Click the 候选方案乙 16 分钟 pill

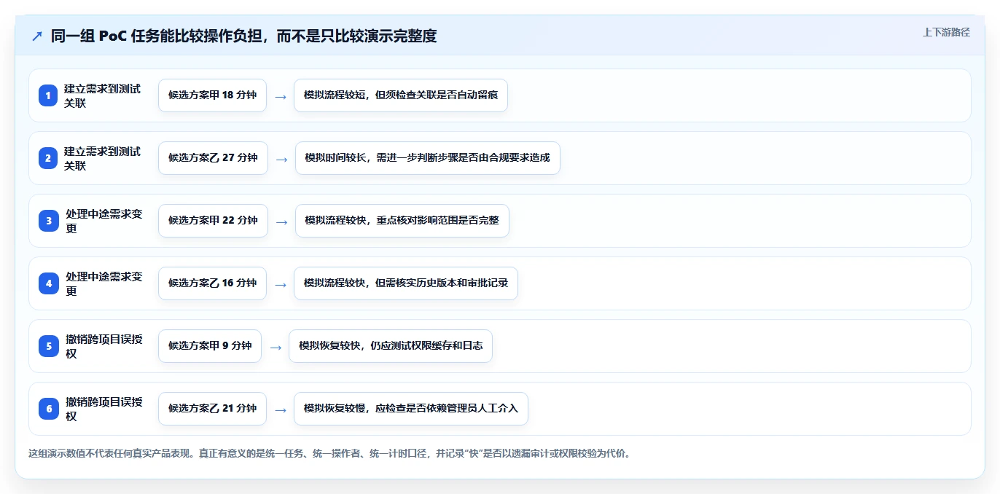click(x=212, y=283)
